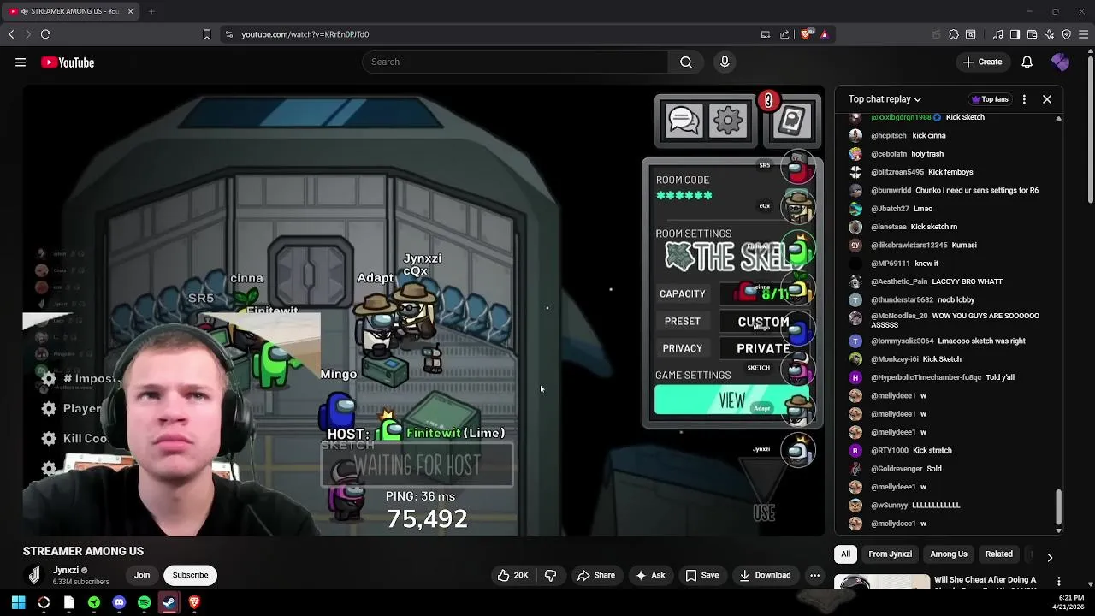Click the Top fans badge button
This screenshot has height=616, width=1095.
(x=990, y=99)
